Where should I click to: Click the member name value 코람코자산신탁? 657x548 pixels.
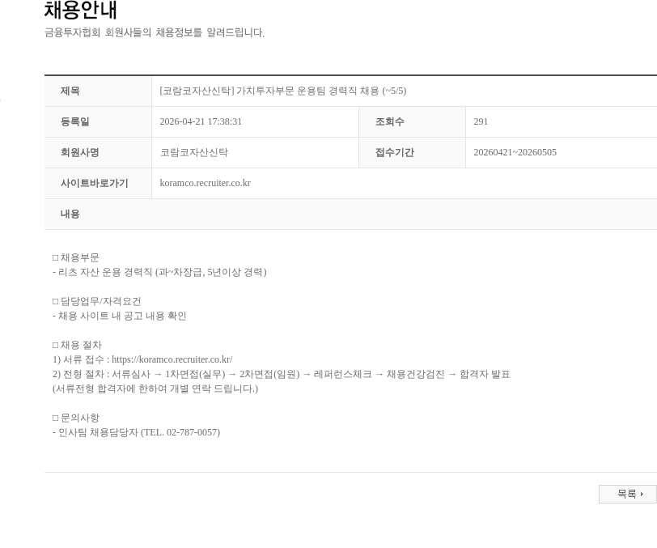[x=194, y=153]
